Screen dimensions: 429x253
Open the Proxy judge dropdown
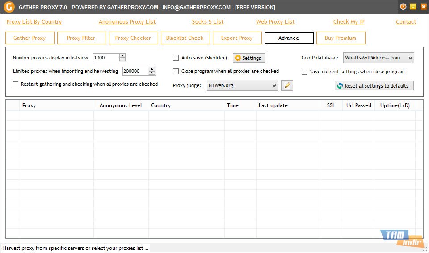242,85
